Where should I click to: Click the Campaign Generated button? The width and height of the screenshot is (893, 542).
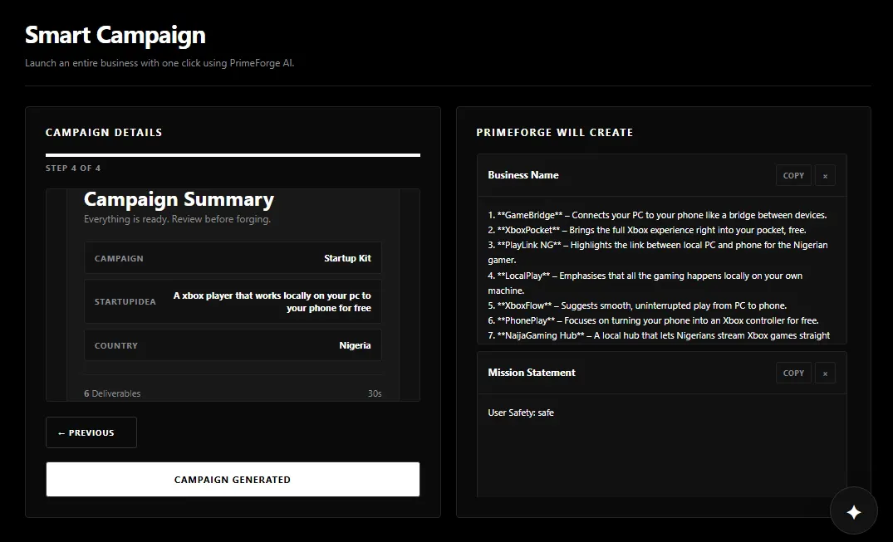pyautogui.click(x=233, y=480)
